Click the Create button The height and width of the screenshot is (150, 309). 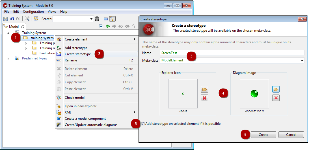click(263, 135)
